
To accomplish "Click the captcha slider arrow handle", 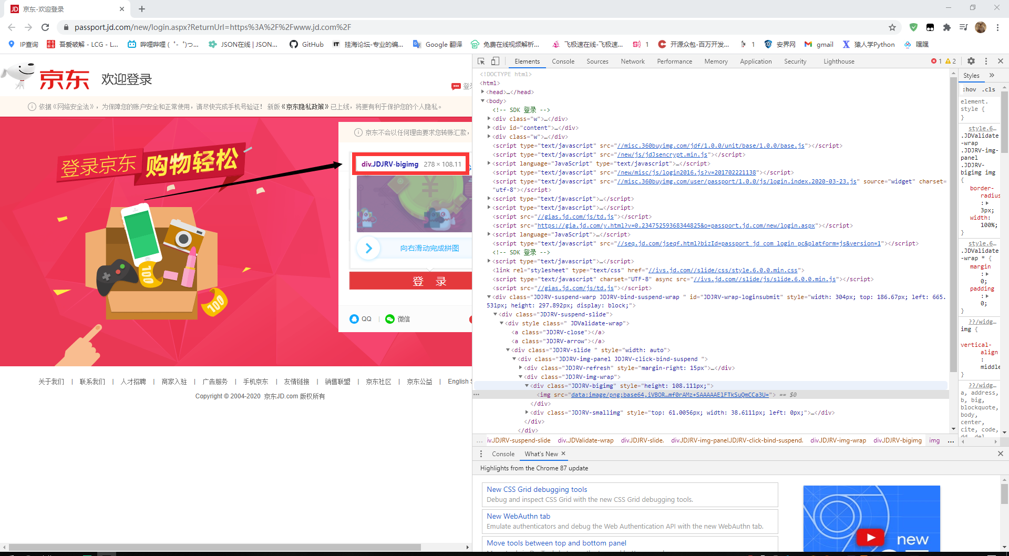I will [x=369, y=248].
